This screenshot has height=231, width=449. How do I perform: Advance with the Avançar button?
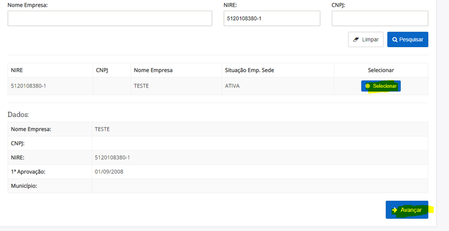[x=407, y=210]
